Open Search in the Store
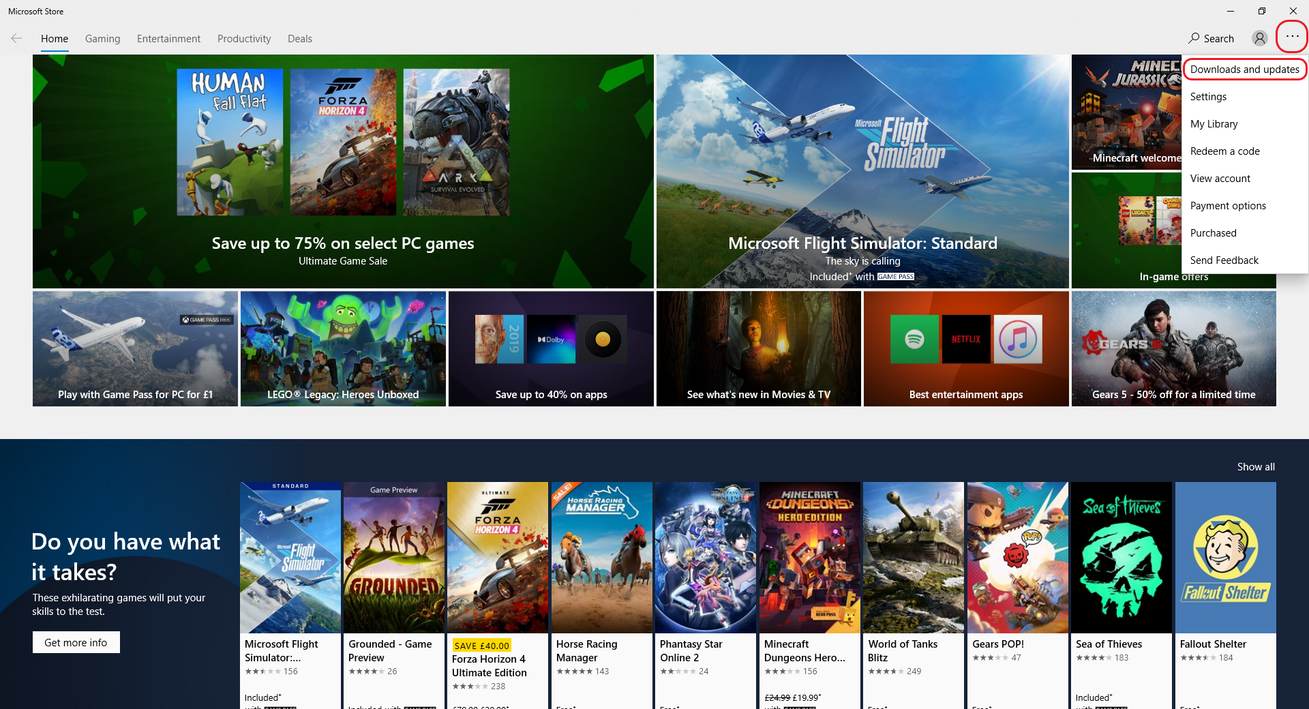The image size is (1309, 709). point(1211,38)
